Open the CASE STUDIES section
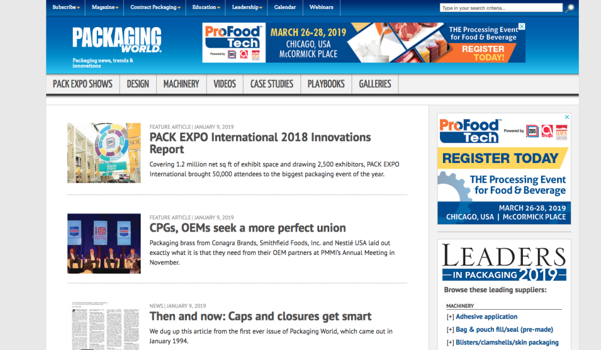This screenshot has height=350, width=601. pyautogui.click(x=272, y=84)
